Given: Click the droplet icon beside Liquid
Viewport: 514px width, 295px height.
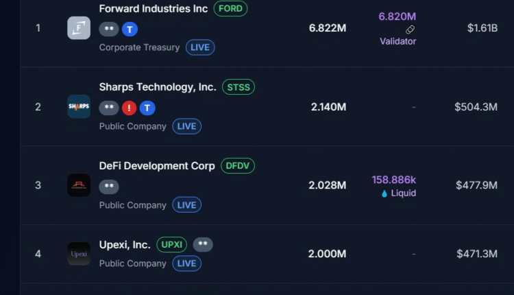Looking at the screenshot, I should tap(384, 193).
